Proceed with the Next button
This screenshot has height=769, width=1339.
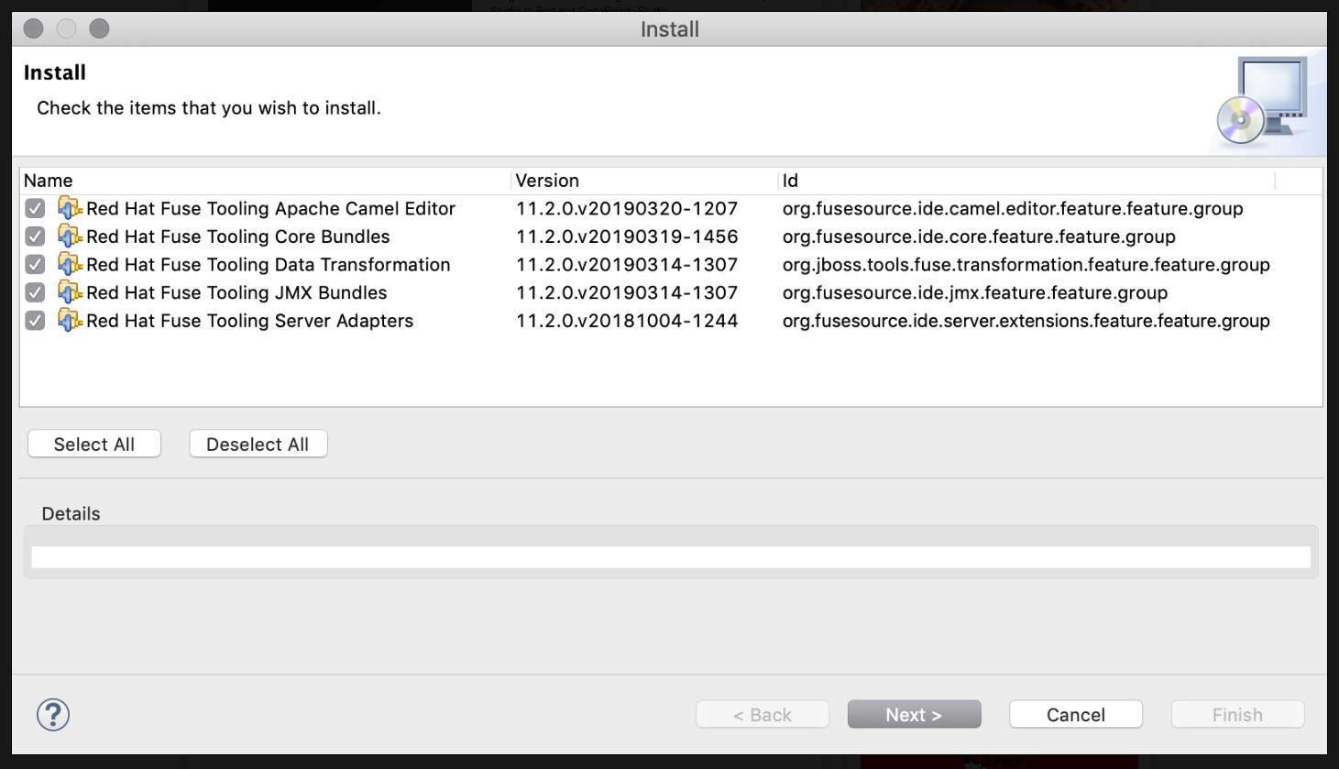(x=914, y=715)
